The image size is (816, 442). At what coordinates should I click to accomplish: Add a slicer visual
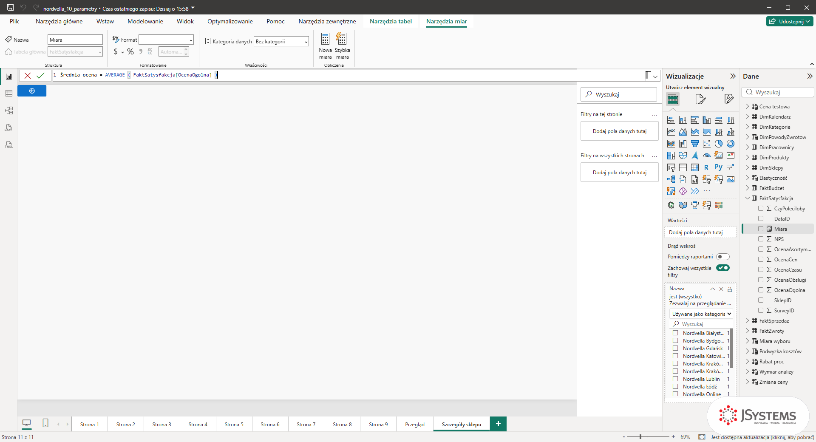pos(671,167)
